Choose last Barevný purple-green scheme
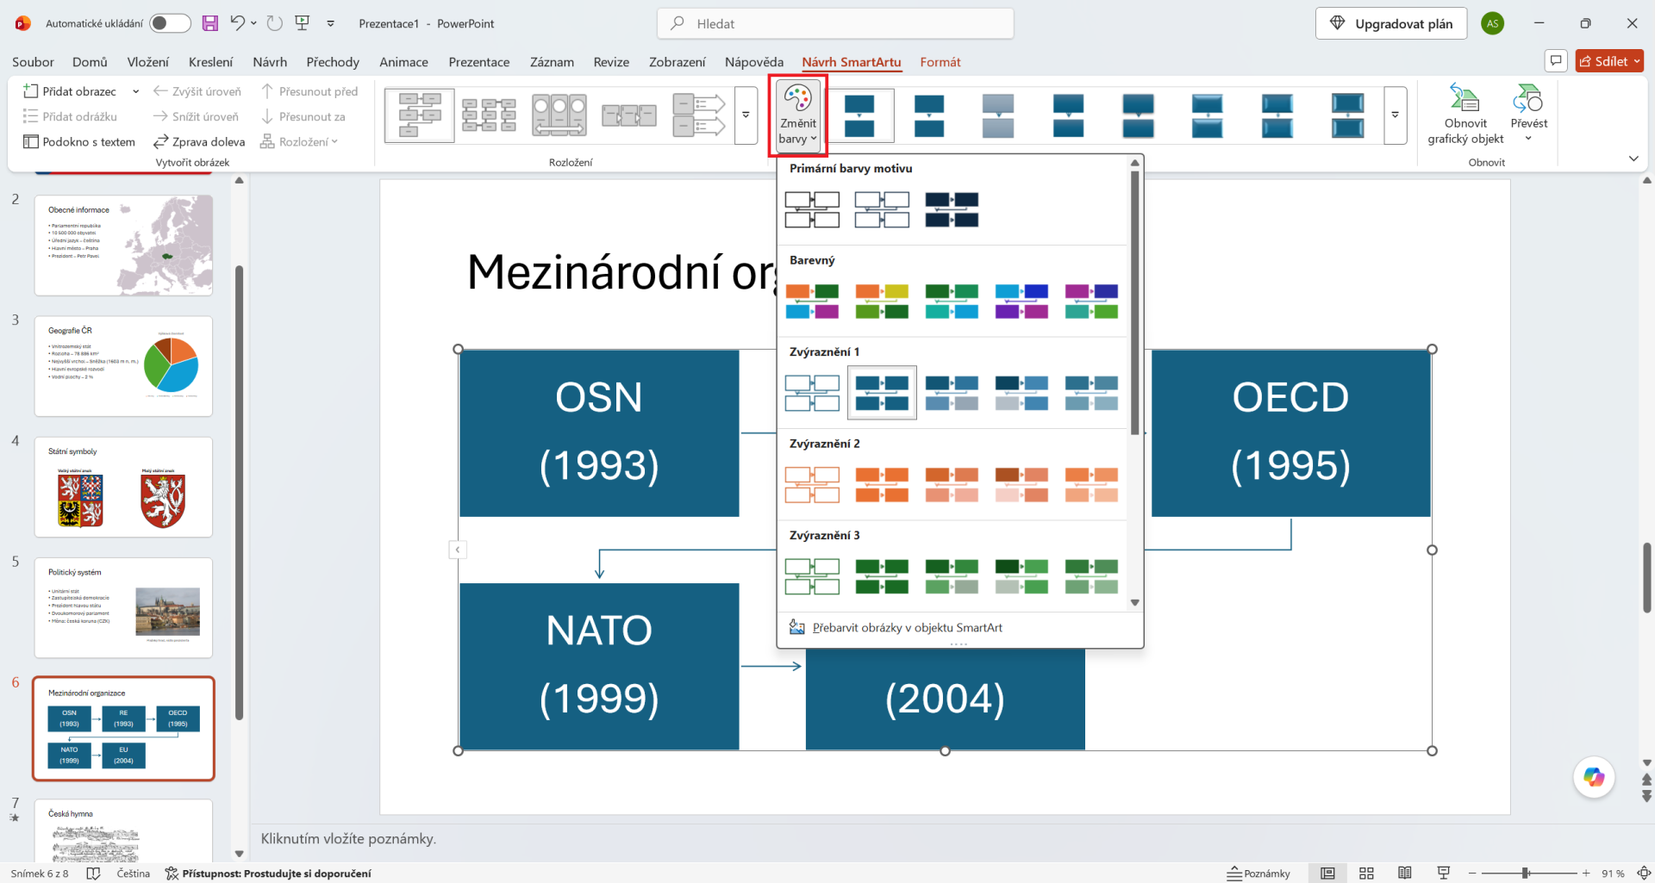Viewport: 1655px width, 883px height. pyautogui.click(x=1091, y=302)
